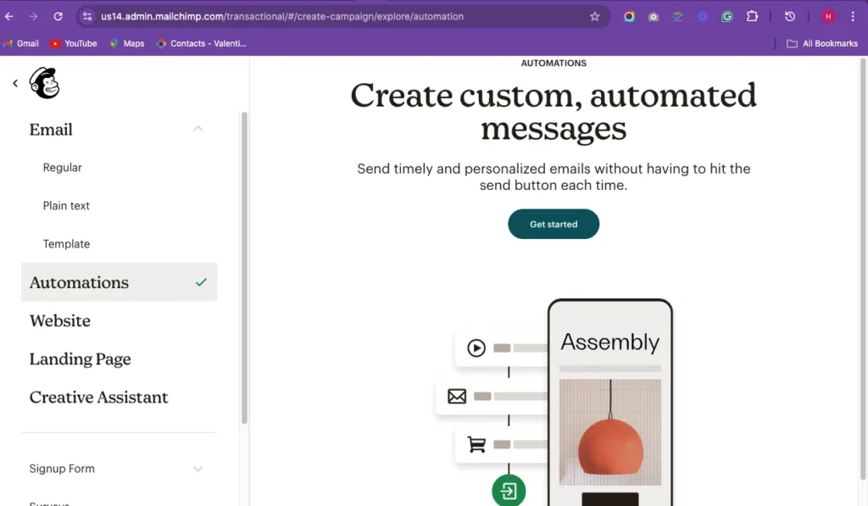Viewport: 868px width, 506px height.
Task: Reload the page with the refresh icon
Action: pos(57,16)
